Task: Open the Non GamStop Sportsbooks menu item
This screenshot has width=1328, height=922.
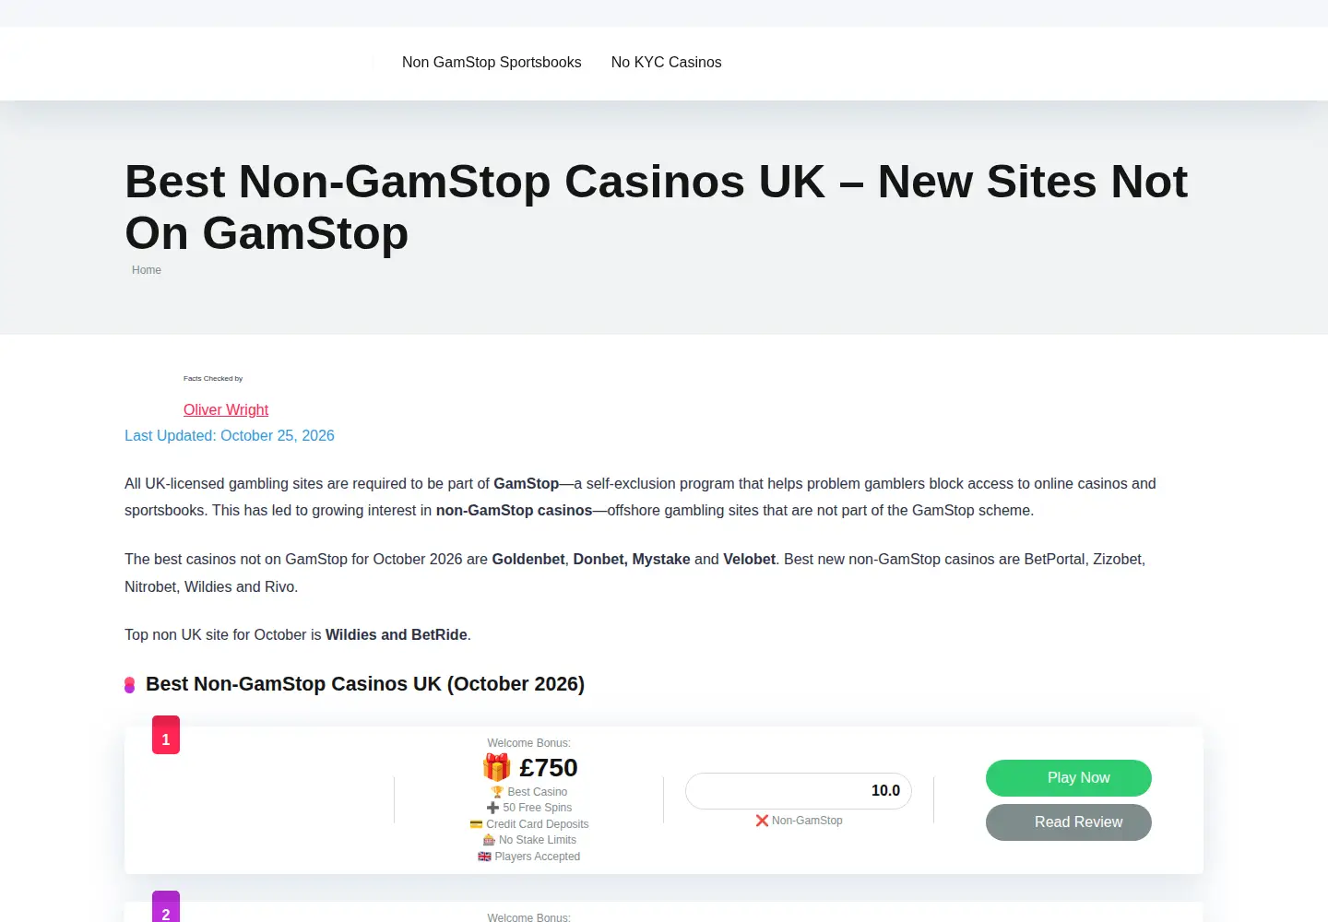Action: tap(492, 63)
